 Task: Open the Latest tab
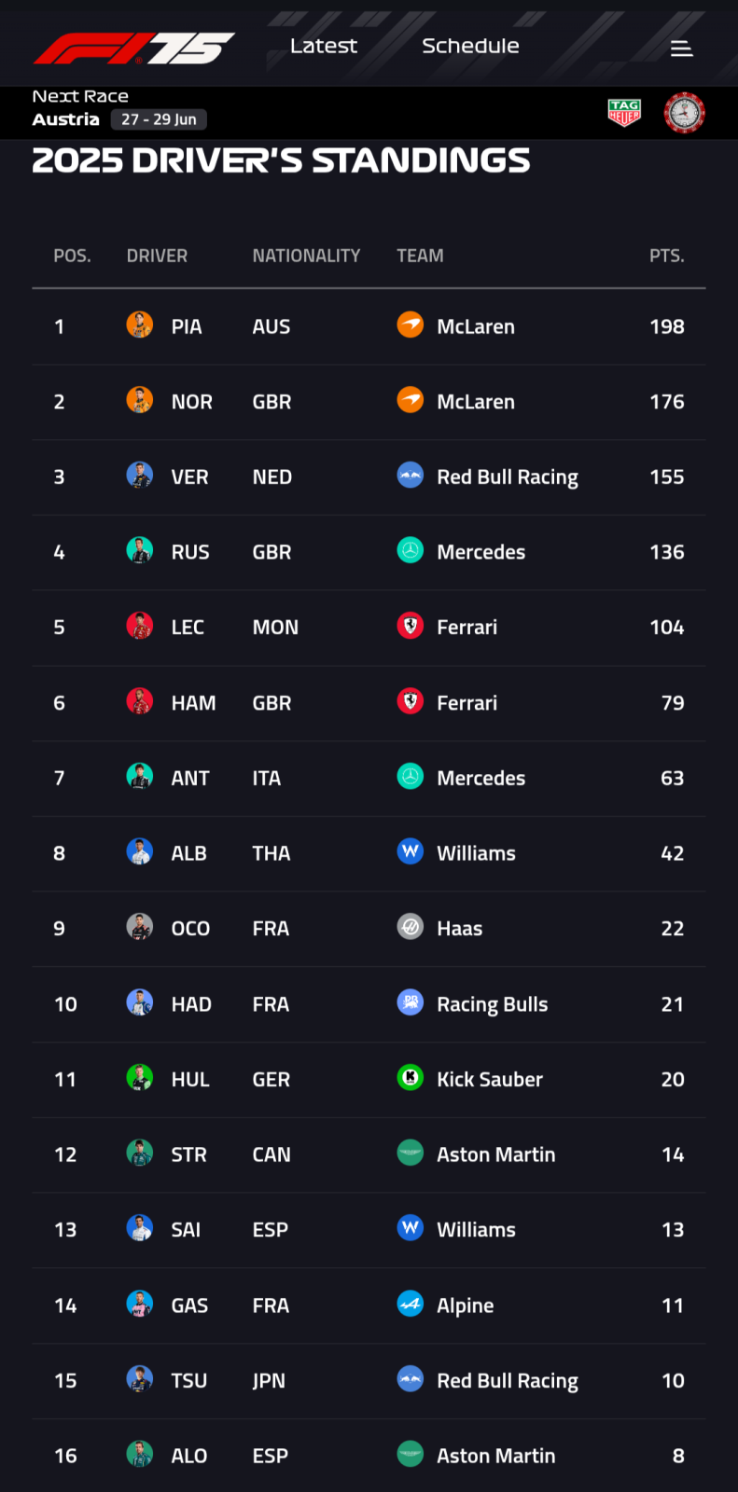324,46
